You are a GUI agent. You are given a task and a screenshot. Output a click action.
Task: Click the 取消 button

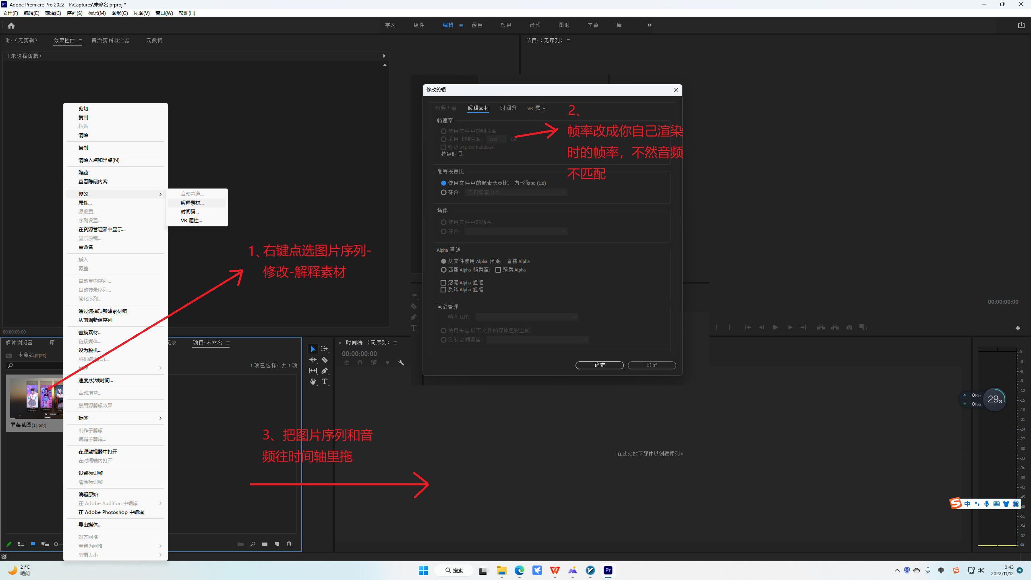pos(652,365)
